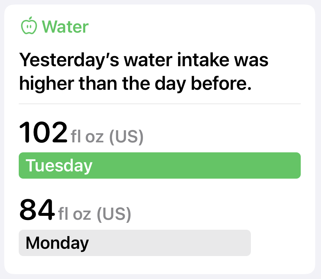Click the right end of the Monday bar
321x279 pixels.
pos(246,243)
